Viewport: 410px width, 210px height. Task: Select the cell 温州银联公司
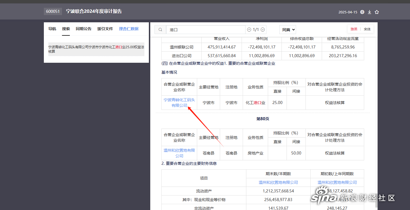coord(182,47)
